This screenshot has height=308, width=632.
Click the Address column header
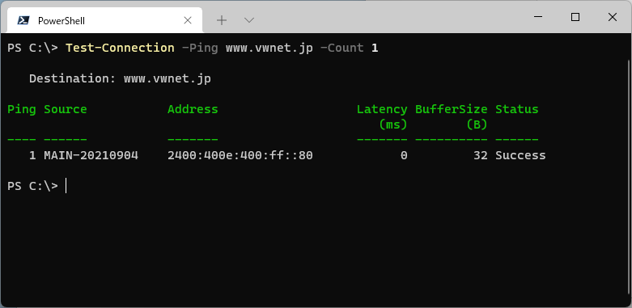(x=193, y=109)
